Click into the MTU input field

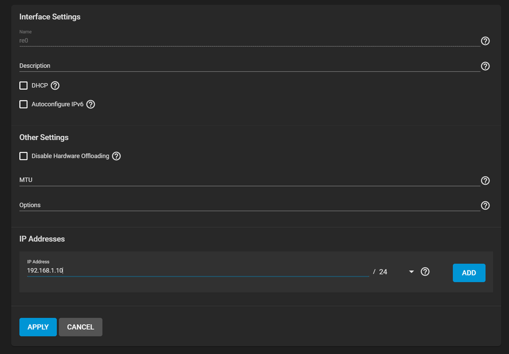(249, 180)
